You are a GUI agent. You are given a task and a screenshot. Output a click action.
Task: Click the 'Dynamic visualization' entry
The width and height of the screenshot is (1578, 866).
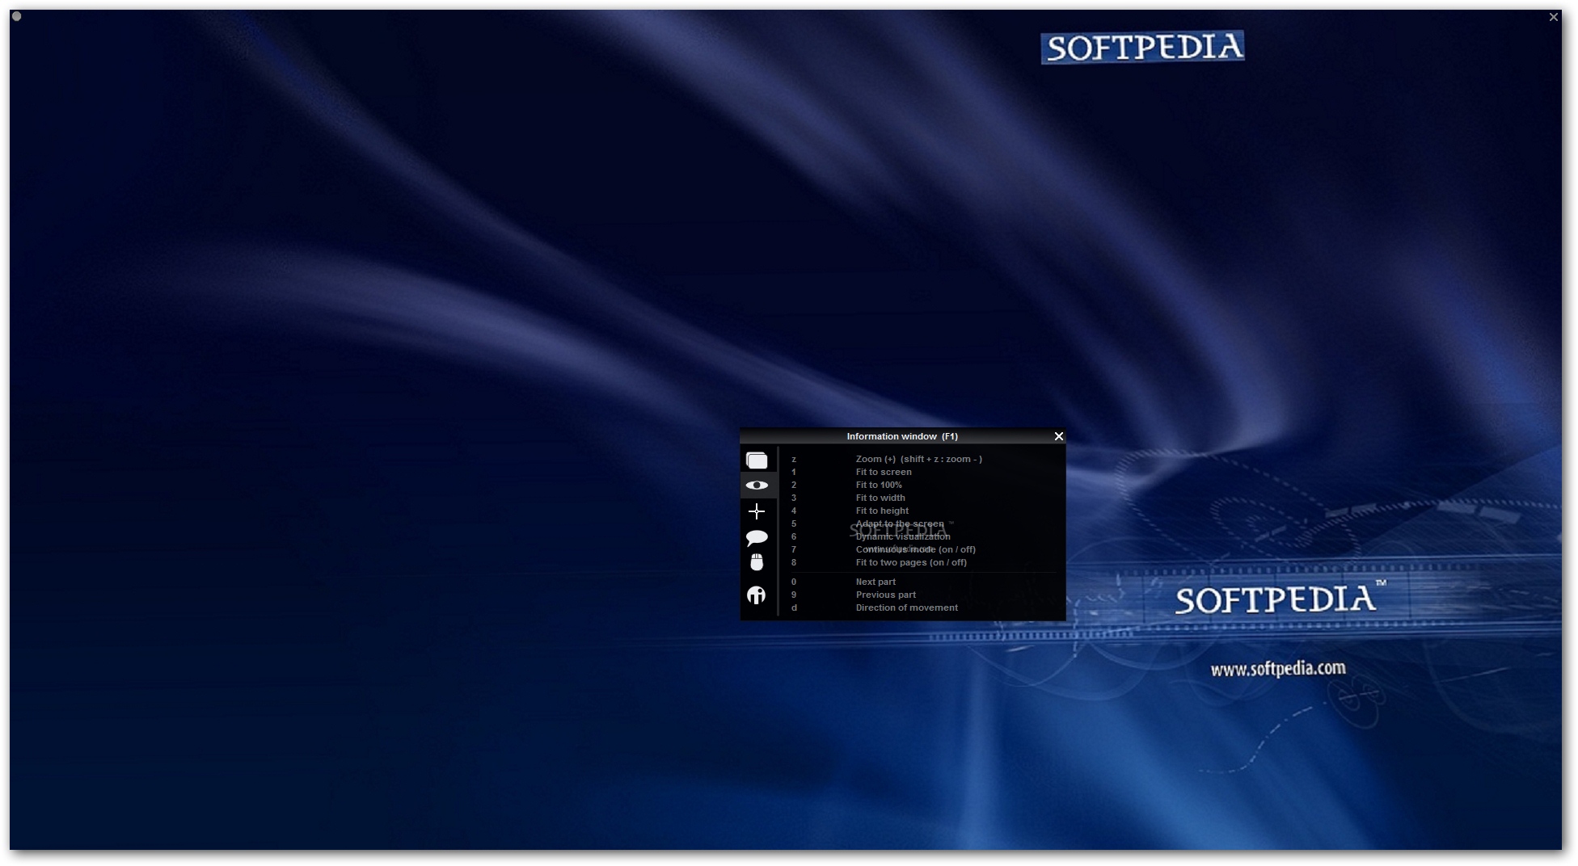pyautogui.click(x=903, y=536)
